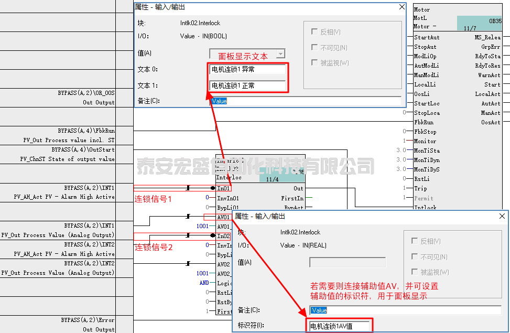Toggle 不可见(N) checkbox in IN(BOOL) dialog
This screenshot has height=333, width=510.
pyautogui.click(x=314, y=48)
